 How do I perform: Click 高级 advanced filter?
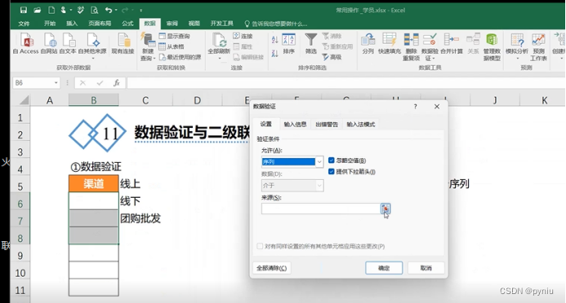point(332,57)
